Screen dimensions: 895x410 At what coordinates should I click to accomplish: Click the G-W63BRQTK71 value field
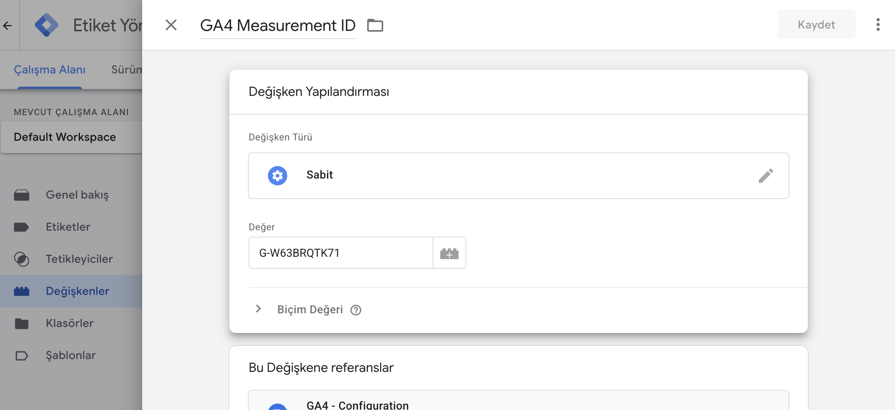(341, 253)
